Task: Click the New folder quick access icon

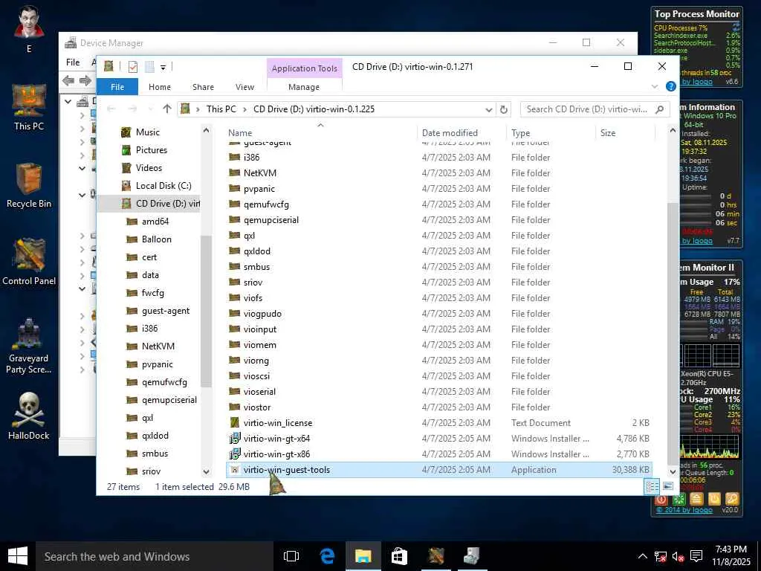Action: [149, 67]
